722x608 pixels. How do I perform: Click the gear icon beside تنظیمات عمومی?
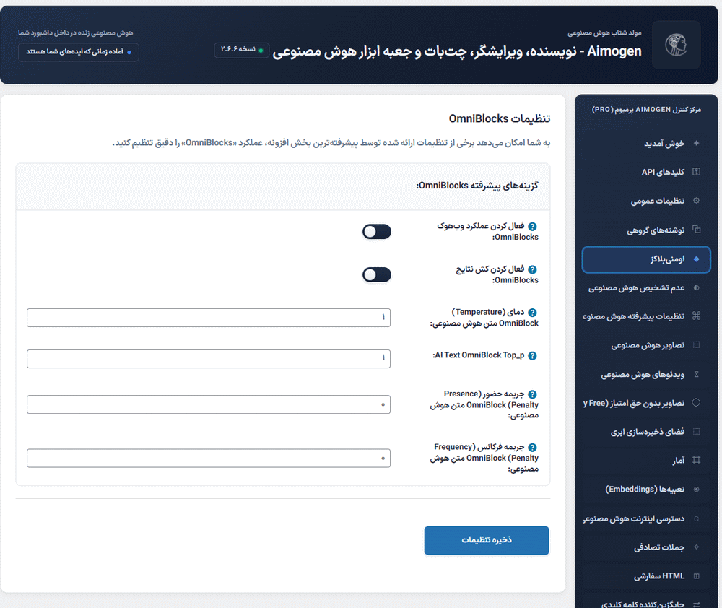(x=697, y=201)
